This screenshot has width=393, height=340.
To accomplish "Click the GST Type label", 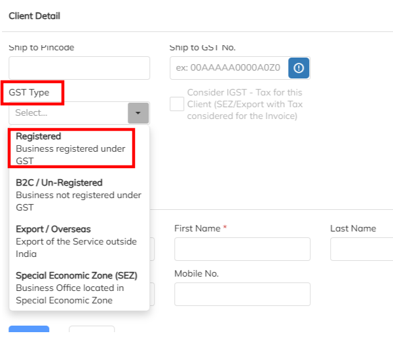I will (x=29, y=92).
